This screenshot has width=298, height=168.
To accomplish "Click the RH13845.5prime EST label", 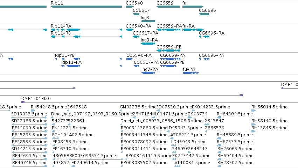I will coord(269,128).
